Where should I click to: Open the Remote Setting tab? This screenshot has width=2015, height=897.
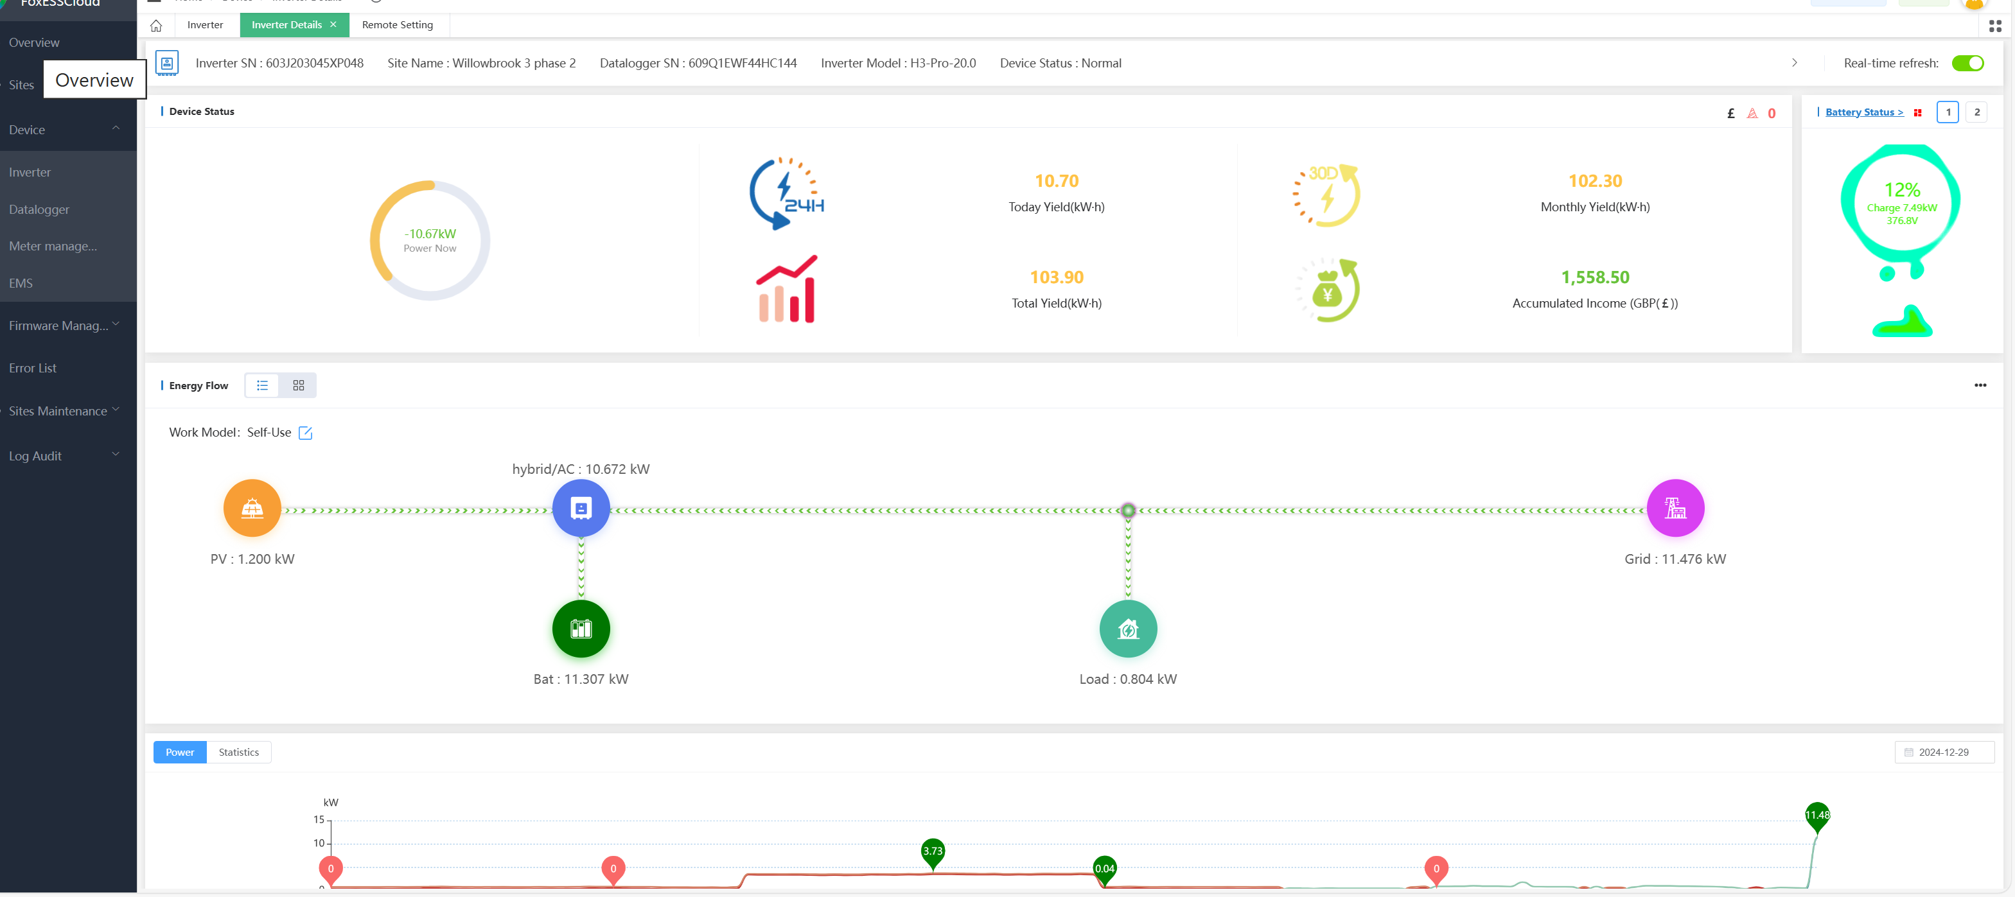pos(398,25)
